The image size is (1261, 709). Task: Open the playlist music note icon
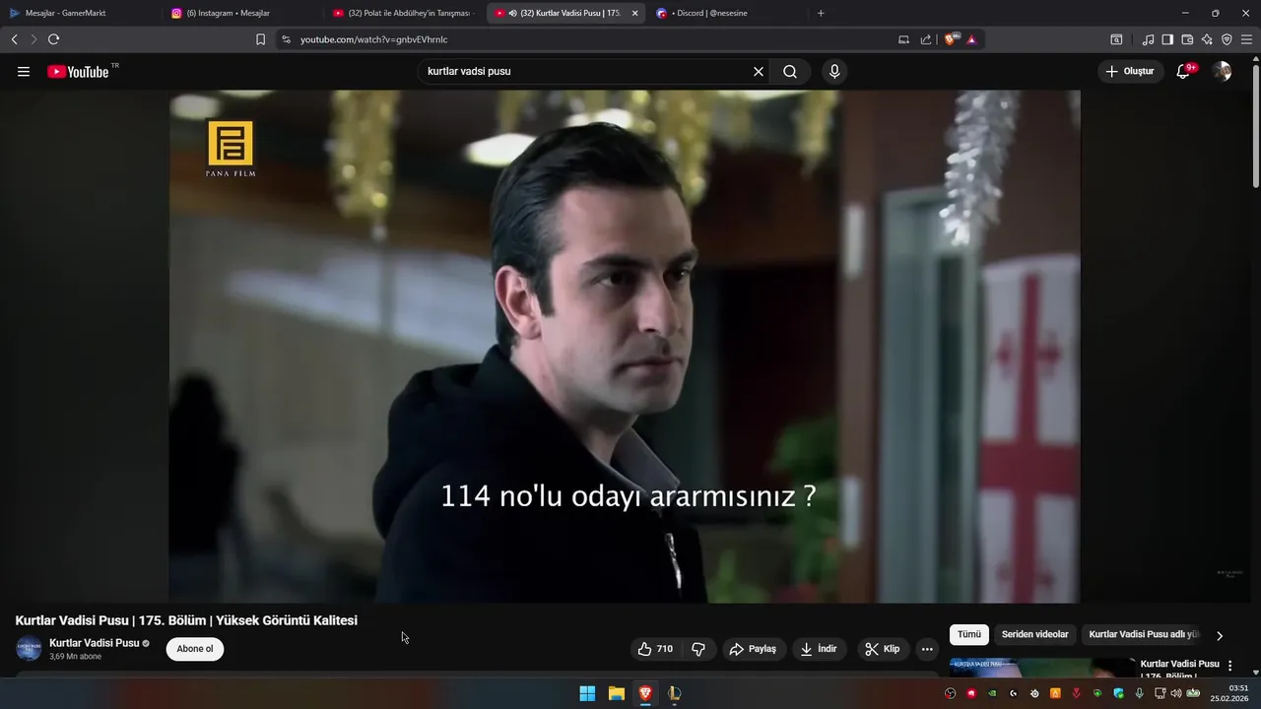[x=1148, y=39]
